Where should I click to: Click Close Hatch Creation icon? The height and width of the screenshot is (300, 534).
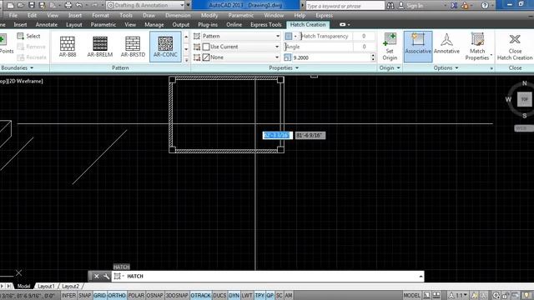point(515,39)
